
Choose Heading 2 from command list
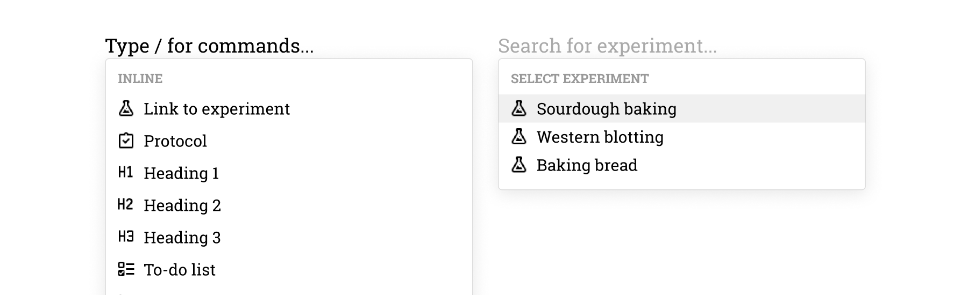click(182, 205)
